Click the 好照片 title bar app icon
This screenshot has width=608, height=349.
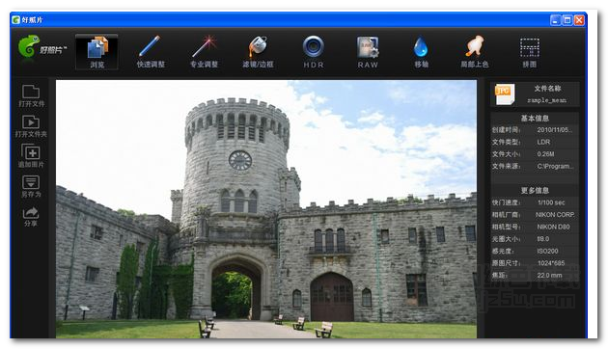coord(15,19)
